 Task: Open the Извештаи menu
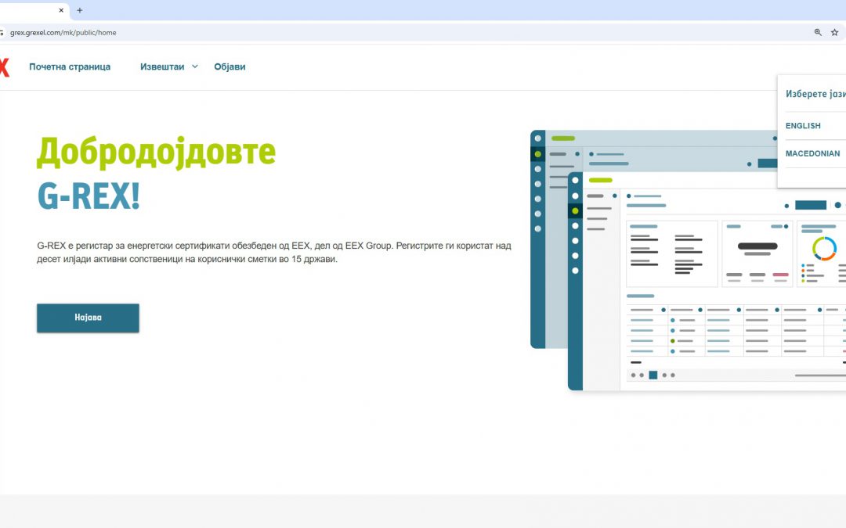click(162, 67)
